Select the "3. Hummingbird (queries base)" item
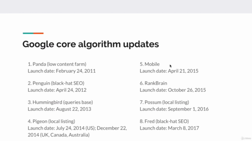The width and height of the screenshot is (252, 141). click(60, 102)
